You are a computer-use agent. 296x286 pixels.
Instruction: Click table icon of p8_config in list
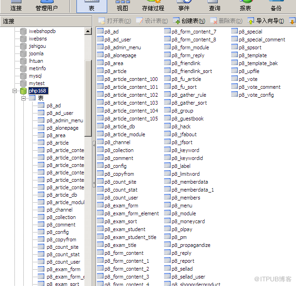tap(100, 166)
